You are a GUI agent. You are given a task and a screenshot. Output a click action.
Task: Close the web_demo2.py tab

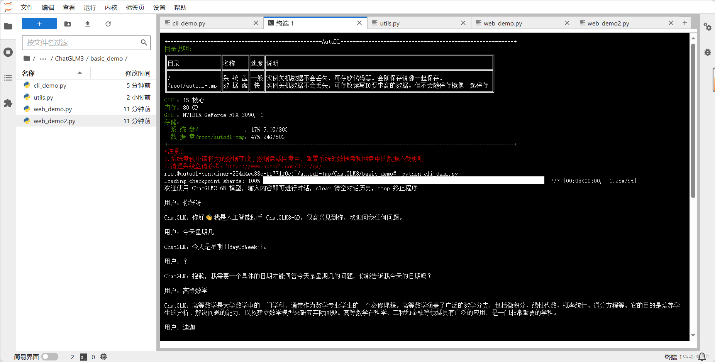point(671,23)
